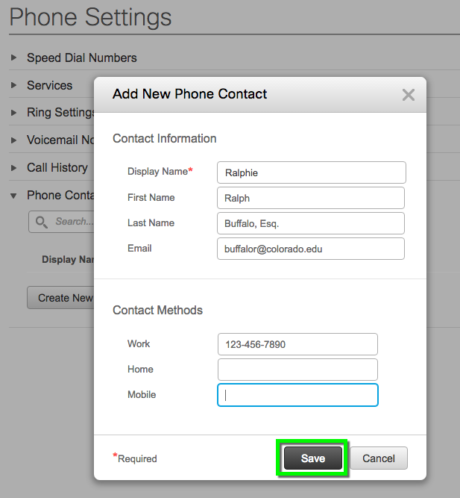Click the contacts Search box

tap(61, 222)
